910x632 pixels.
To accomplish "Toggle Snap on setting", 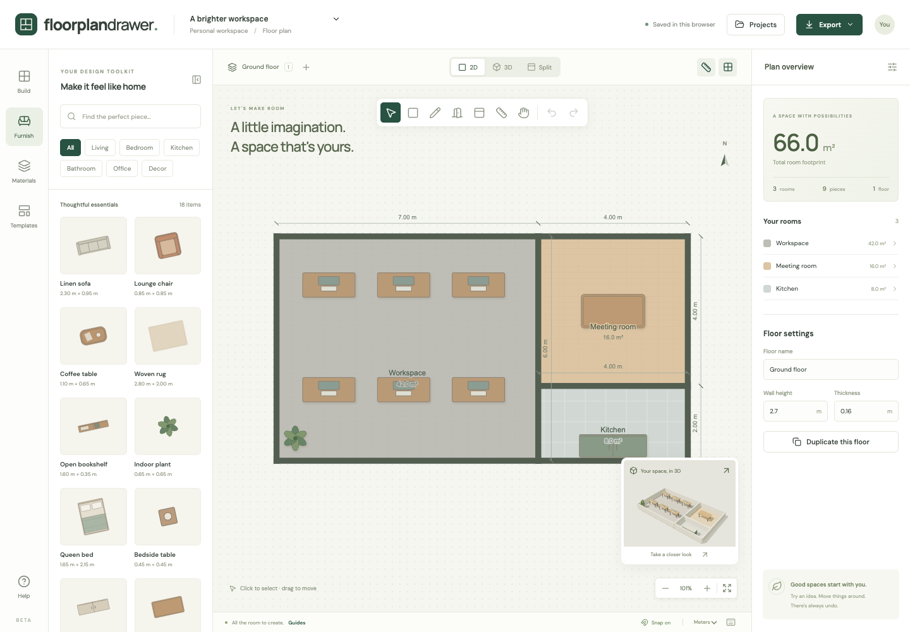I will click(656, 623).
